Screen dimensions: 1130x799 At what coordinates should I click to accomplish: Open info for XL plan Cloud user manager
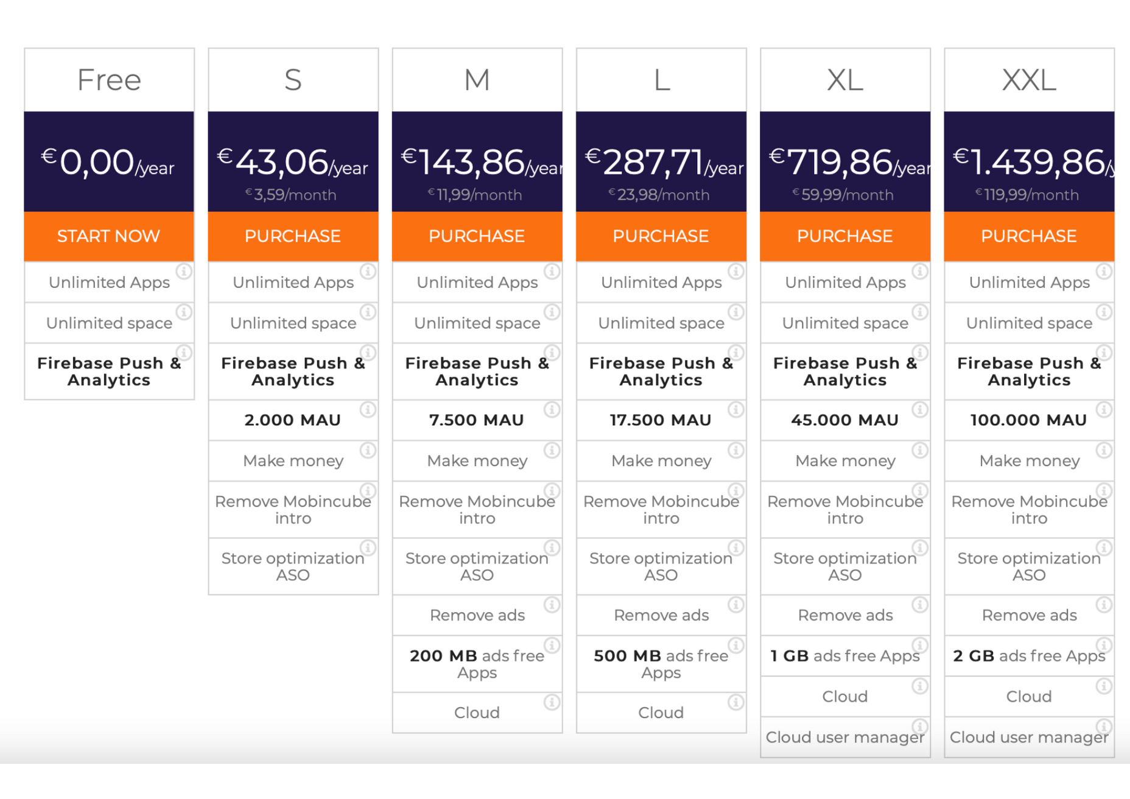click(x=920, y=727)
